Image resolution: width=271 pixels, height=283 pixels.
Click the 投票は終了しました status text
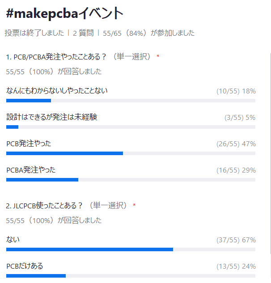pyautogui.click(x=34, y=33)
